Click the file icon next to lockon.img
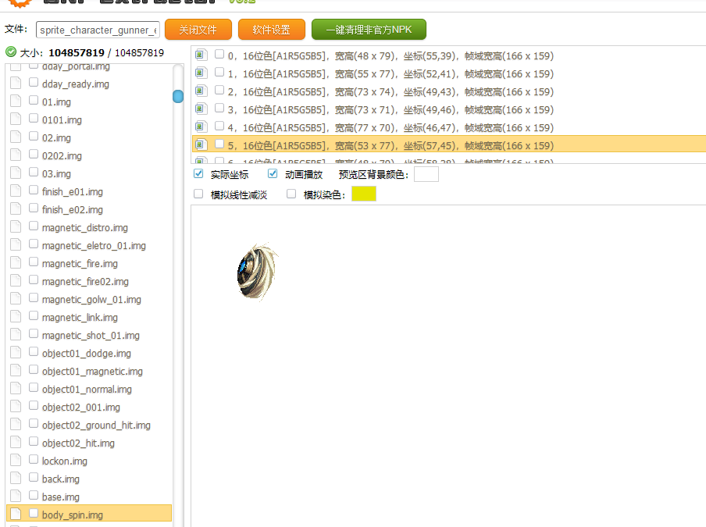The height and width of the screenshot is (527, 706). coord(15,461)
